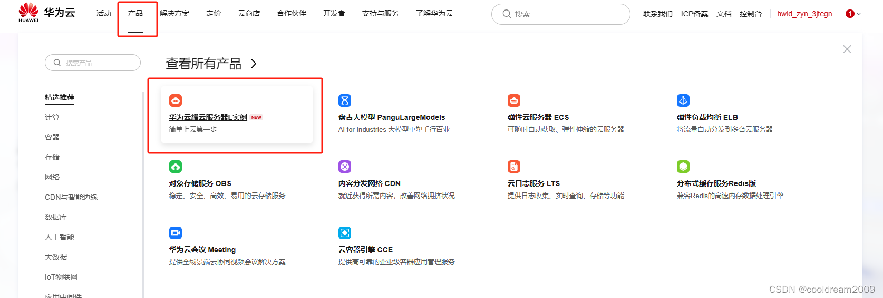This screenshot has width=883, height=298.
Task: Close the product panel with X
Action: [847, 49]
